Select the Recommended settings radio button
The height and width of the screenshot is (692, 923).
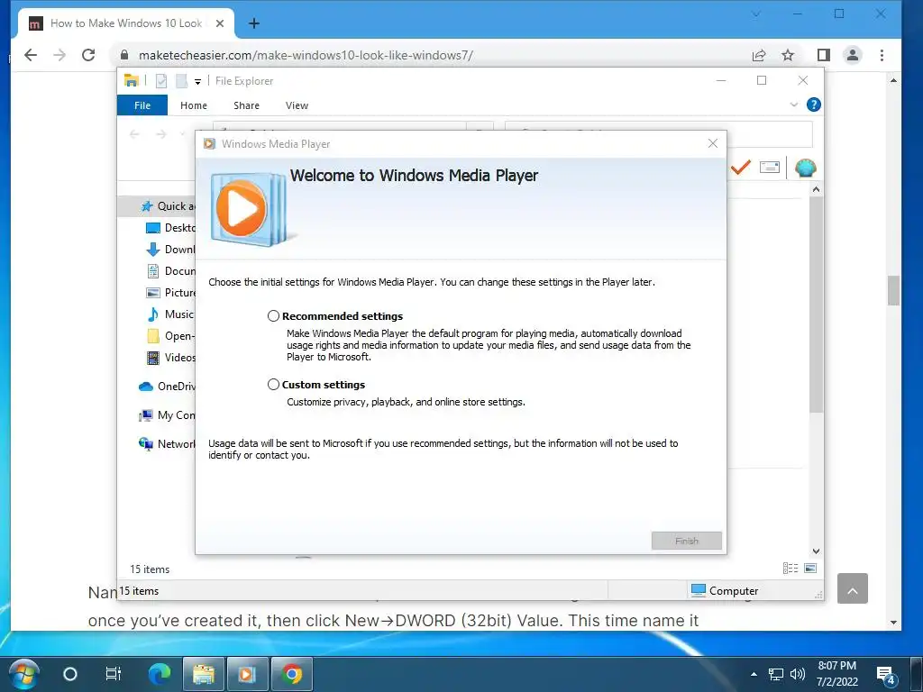[x=273, y=316]
